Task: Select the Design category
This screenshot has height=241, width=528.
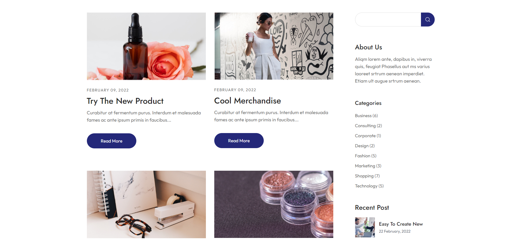Action: [x=365, y=146]
